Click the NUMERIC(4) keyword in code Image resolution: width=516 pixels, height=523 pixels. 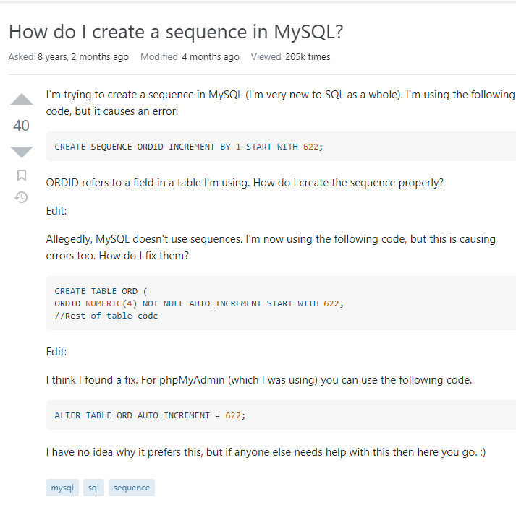coord(111,303)
